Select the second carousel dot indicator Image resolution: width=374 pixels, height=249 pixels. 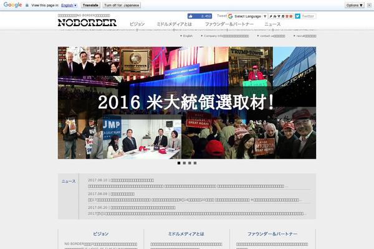pyautogui.click(x=184, y=163)
